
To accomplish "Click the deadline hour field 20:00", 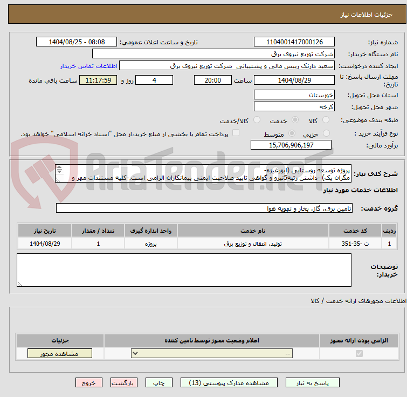I will (x=212, y=80).
